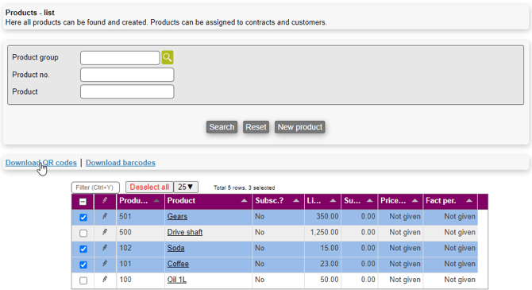This screenshot has width=532, height=290.
Task: Sort by Subsc.? column arrow
Action: [296, 201]
